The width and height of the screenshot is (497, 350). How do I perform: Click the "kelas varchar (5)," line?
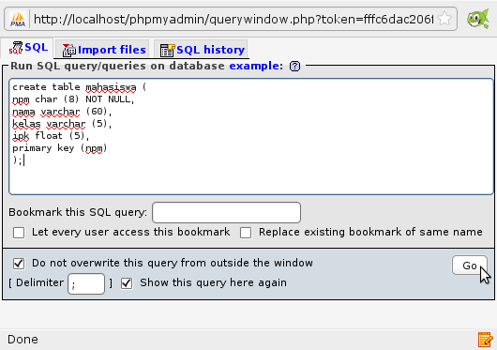62,124
